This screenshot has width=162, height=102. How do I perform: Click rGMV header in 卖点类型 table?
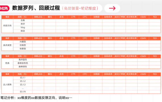click(143, 38)
